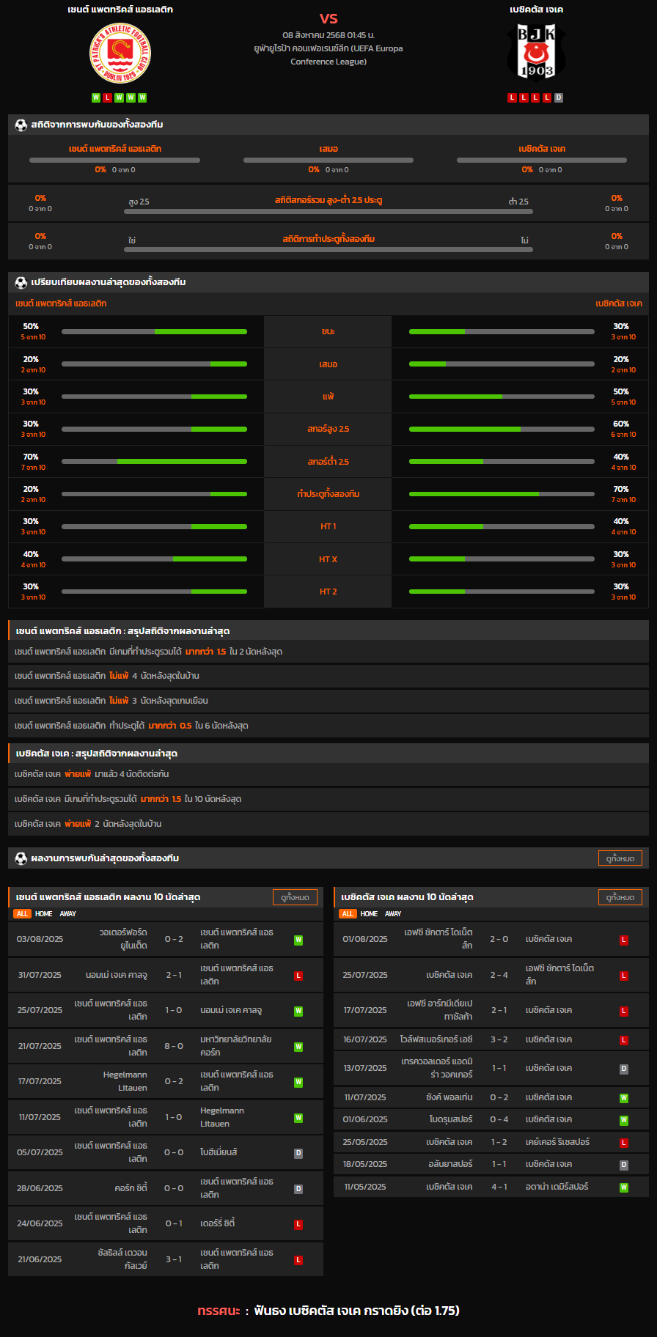Click the L badge on the 25/05/2025 row
Image resolution: width=657 pixels, height=1337 pixels.
[624, 1143]
